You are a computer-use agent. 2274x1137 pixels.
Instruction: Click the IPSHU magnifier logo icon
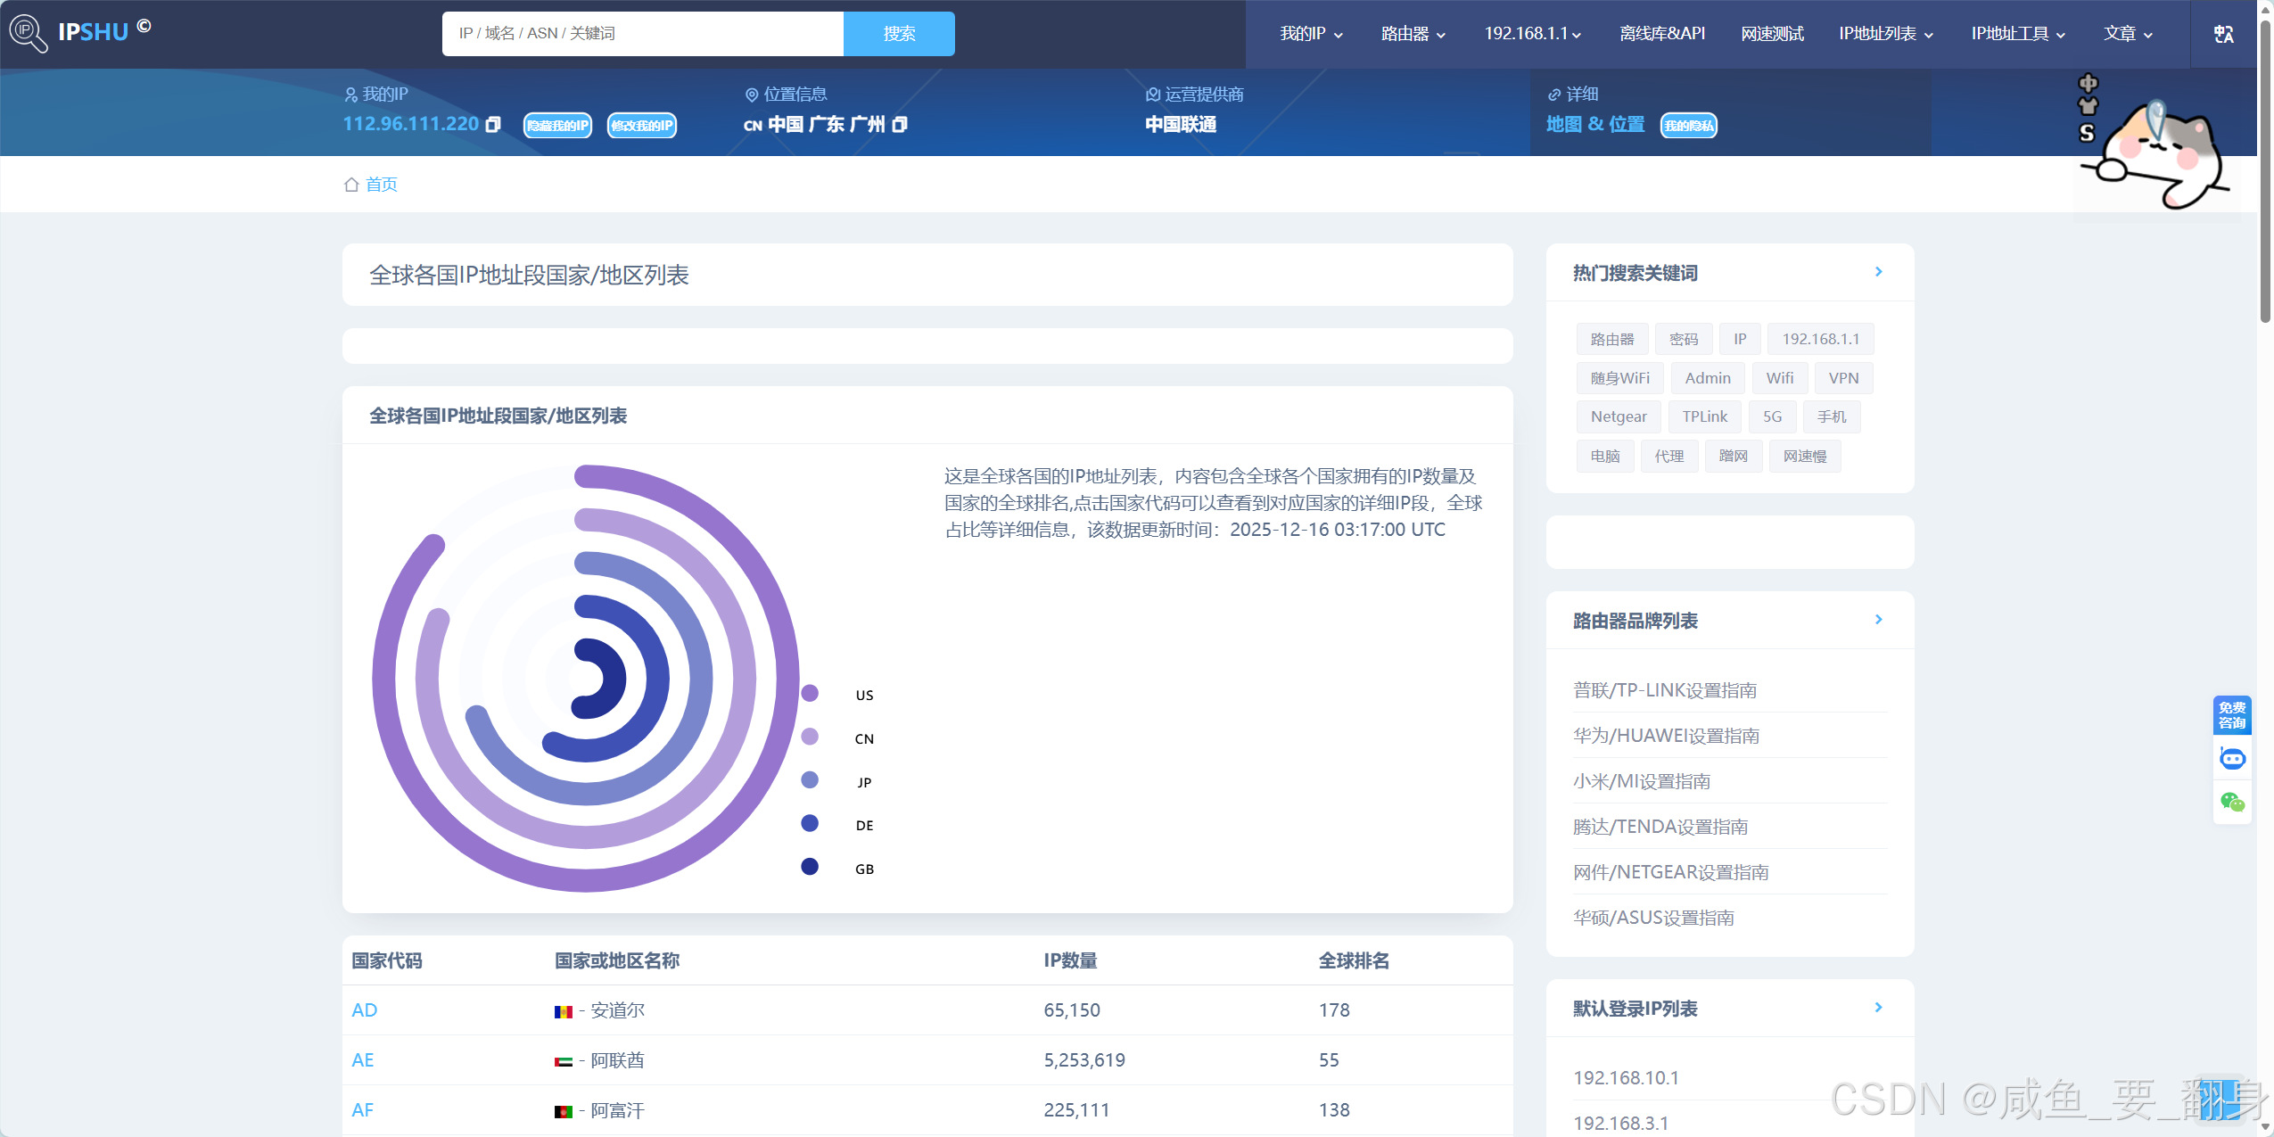pyautogui.click(x=28, y=33)
